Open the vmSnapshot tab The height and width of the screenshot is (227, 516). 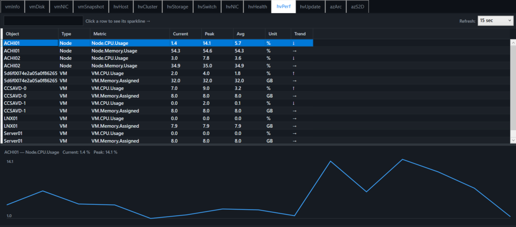[x=91, y=6]
